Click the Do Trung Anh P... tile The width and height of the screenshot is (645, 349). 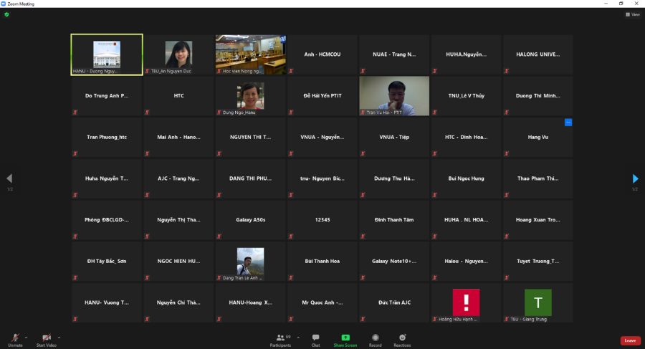pyautogui.click(x=107, y=96)
